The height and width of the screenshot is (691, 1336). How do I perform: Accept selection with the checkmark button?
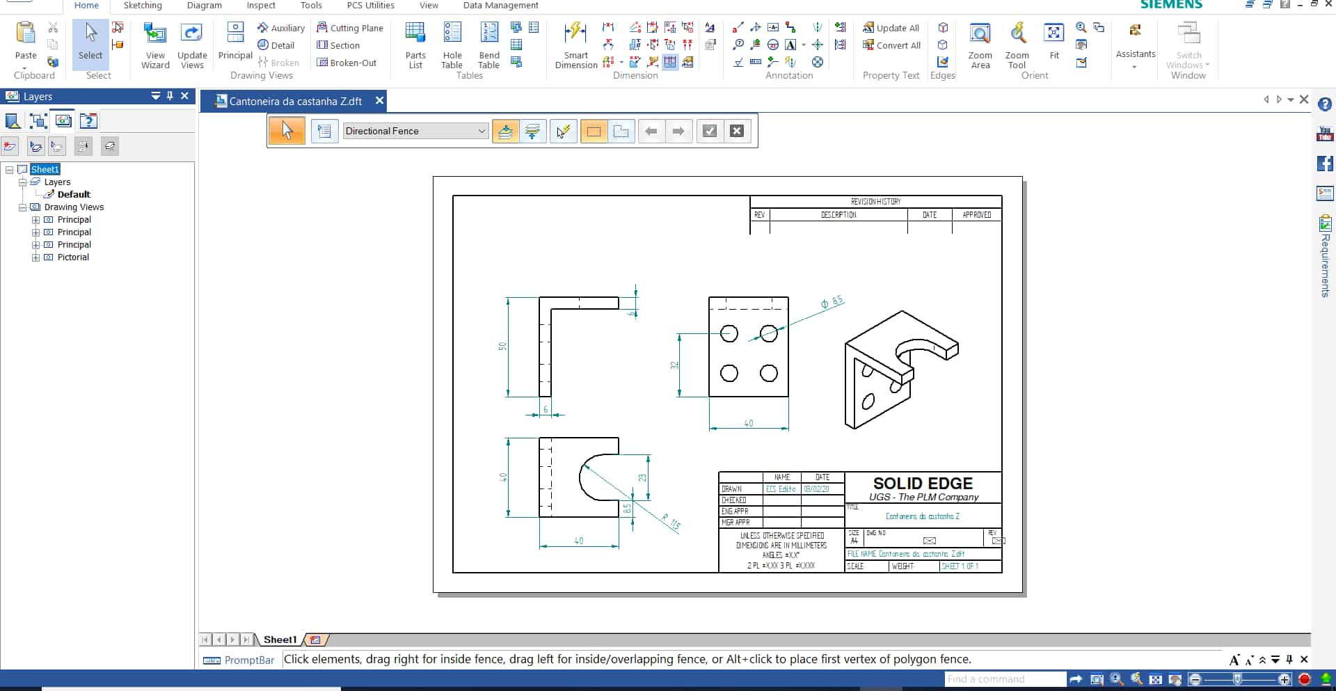pyautogui.click(x=709, y=131)
